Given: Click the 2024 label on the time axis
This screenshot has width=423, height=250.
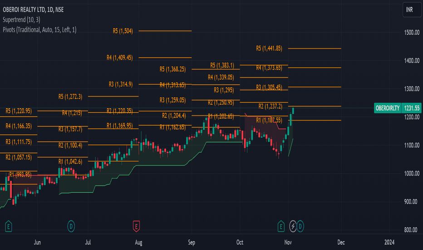Looking at the screenshot, I should pyautogui.click(x=389, y=242).
